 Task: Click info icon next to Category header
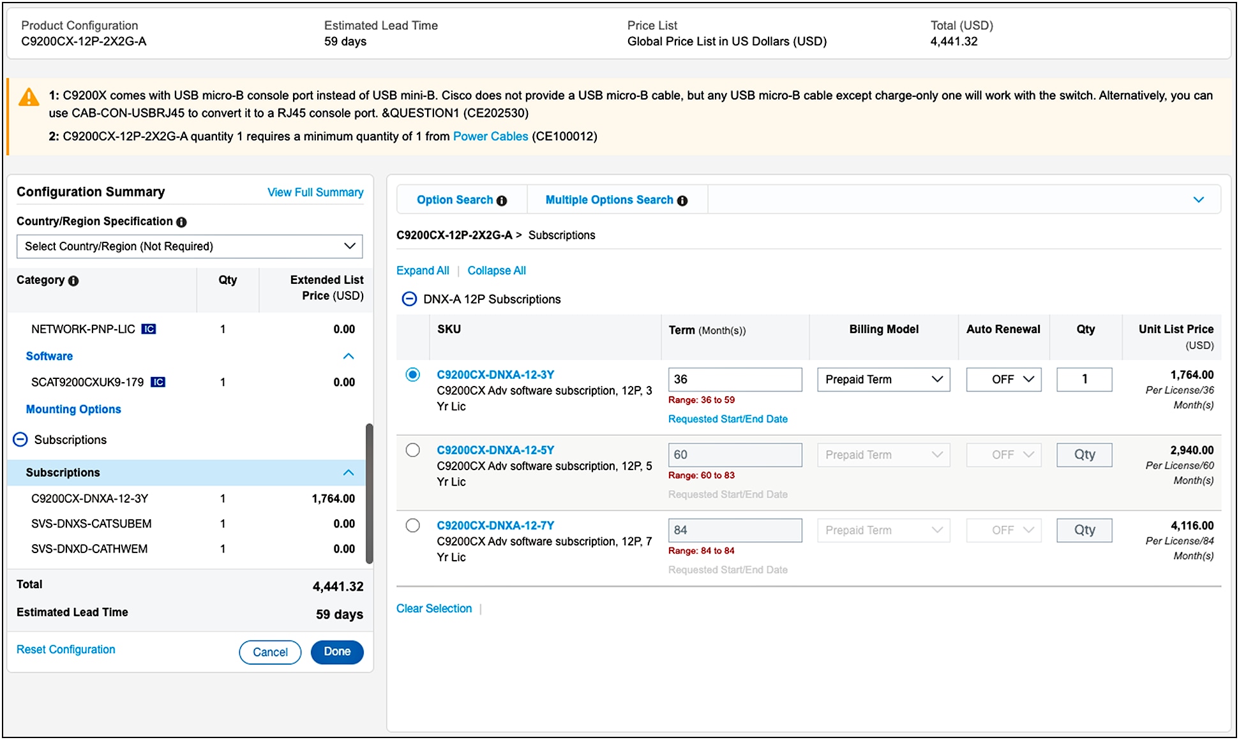pos(73,281)
